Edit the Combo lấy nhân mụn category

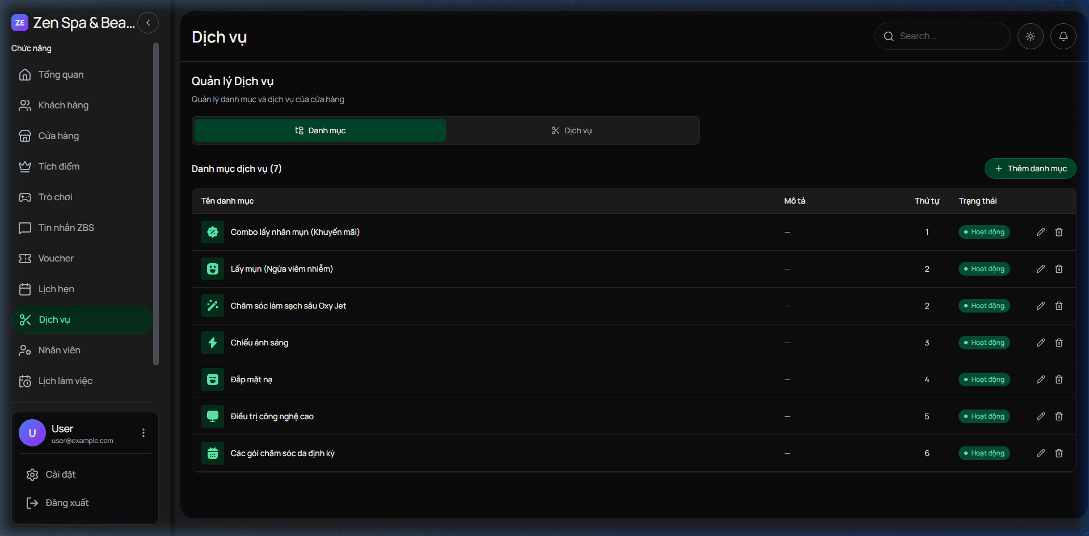click(1040, 232)
